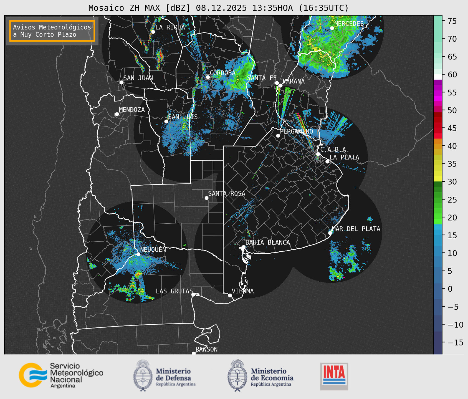This screenshot has width=468, height=399.
Task: Click the colorbar tick label 75
Action: [x=452, y=21]
